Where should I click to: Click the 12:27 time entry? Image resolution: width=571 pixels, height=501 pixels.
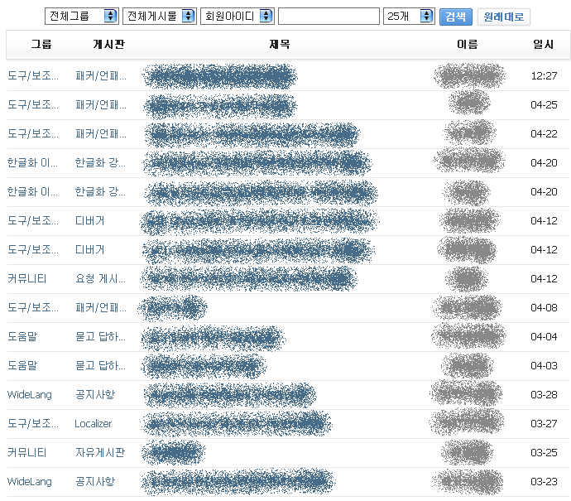(544, 76)
